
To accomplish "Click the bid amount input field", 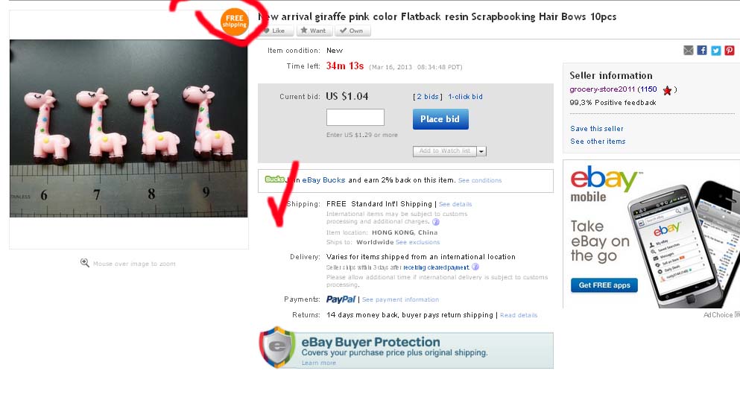I will tap(355, 118).
